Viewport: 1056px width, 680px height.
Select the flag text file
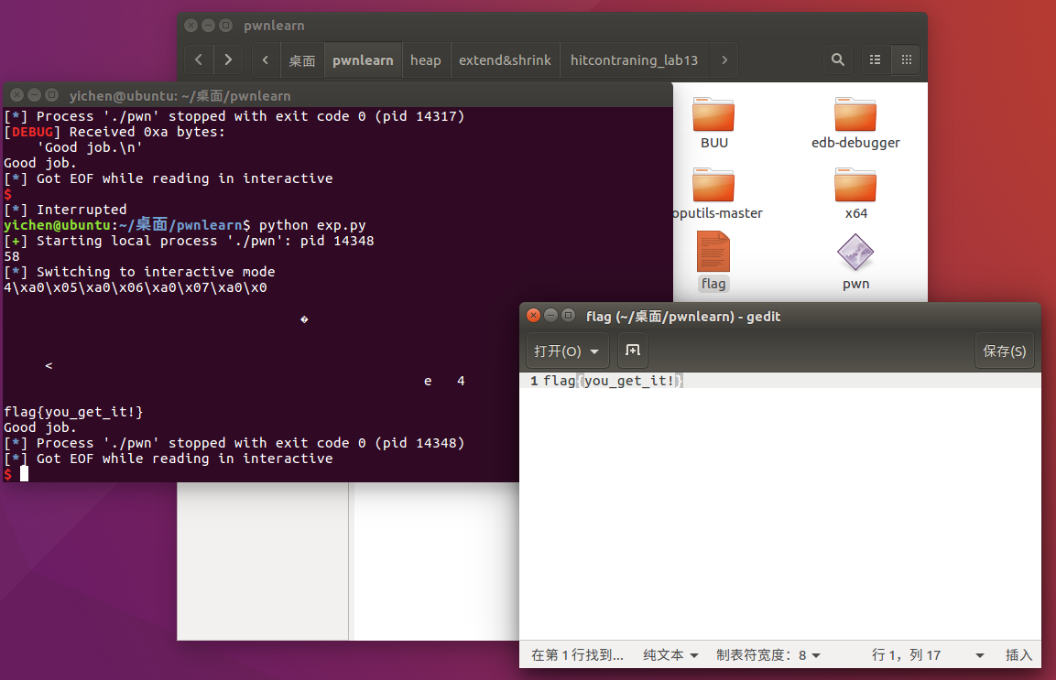click(x=713, y=261)
